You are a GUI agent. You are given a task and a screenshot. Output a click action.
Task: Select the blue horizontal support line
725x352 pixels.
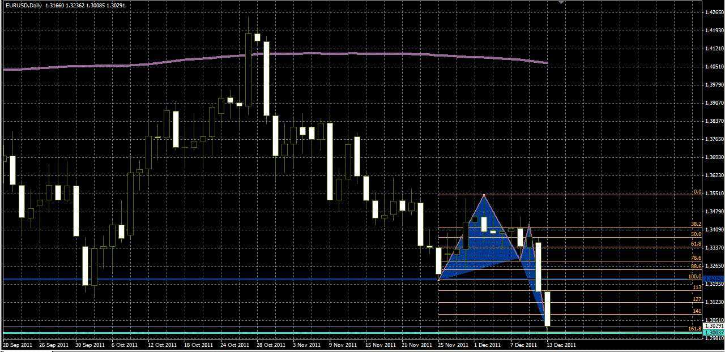[x=227, y=279]
